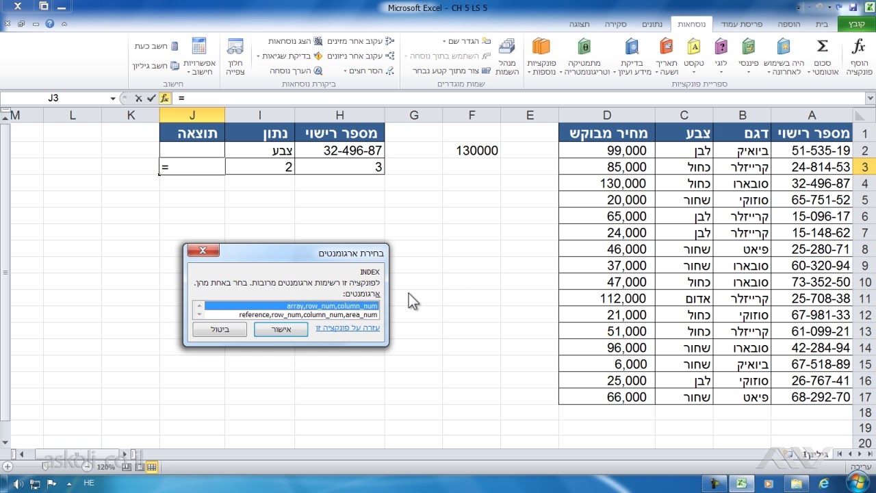Click Trace Precedents (עקוב אחר מזינים)
This screenshot has height=493, width=876.
click(x=360, y=41)
